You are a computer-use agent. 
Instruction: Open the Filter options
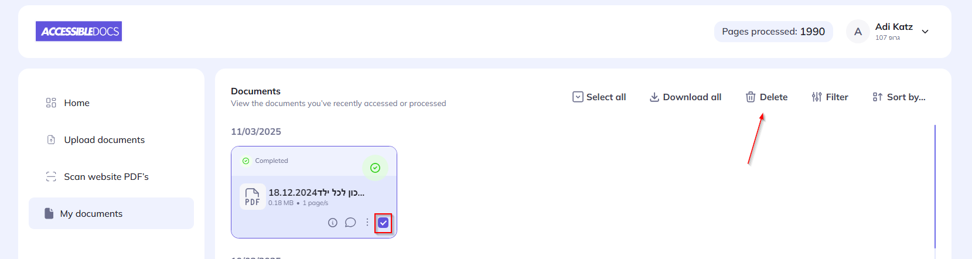tap(830, 97)
